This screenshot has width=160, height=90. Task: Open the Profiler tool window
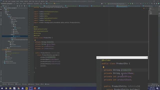(24, 84)
